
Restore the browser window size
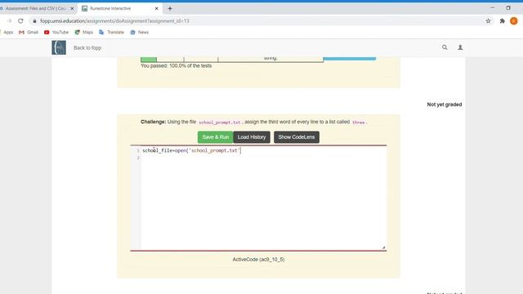pos(508,7)
